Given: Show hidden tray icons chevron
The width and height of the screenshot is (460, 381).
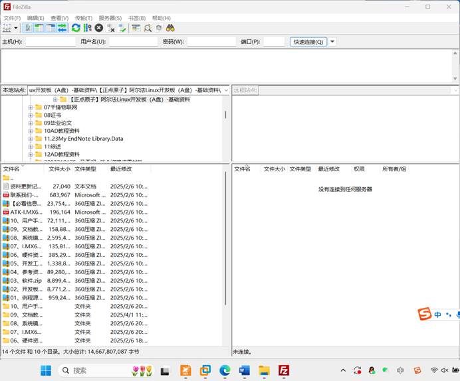Looking at the screenshot, I should (x=343, y=370).
